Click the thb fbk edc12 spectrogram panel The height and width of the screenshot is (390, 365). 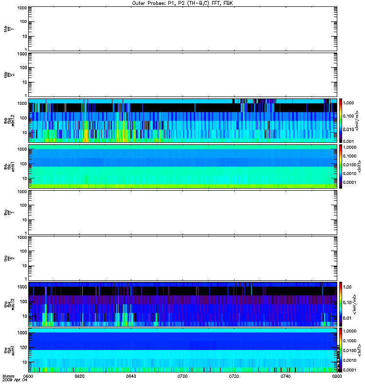[182, 120]
